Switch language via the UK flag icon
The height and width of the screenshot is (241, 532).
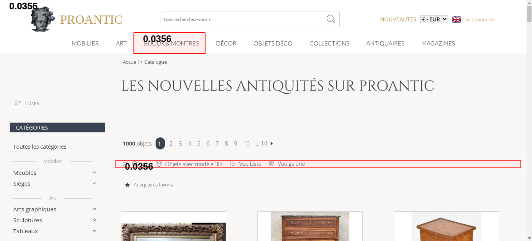coord(456,19)
